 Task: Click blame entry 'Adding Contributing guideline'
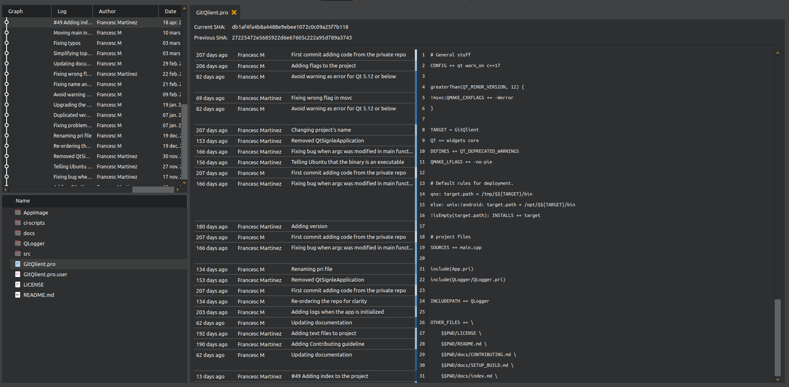pyautogui.click(x=328, y=344)
